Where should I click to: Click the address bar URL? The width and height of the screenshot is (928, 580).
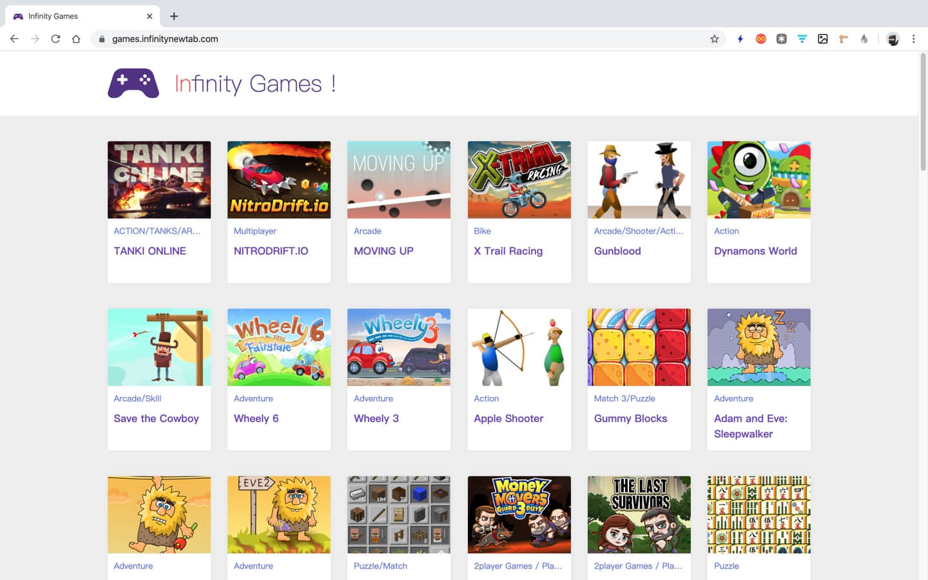[x=165, y=39]
